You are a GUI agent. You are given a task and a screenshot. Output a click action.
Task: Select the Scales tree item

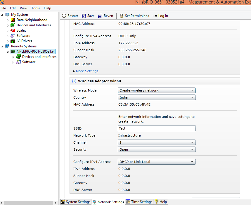click(x=21, y=30)
